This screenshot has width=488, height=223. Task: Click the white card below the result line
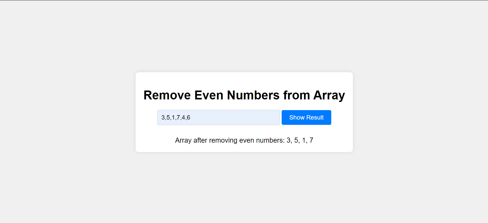point(244,148)
